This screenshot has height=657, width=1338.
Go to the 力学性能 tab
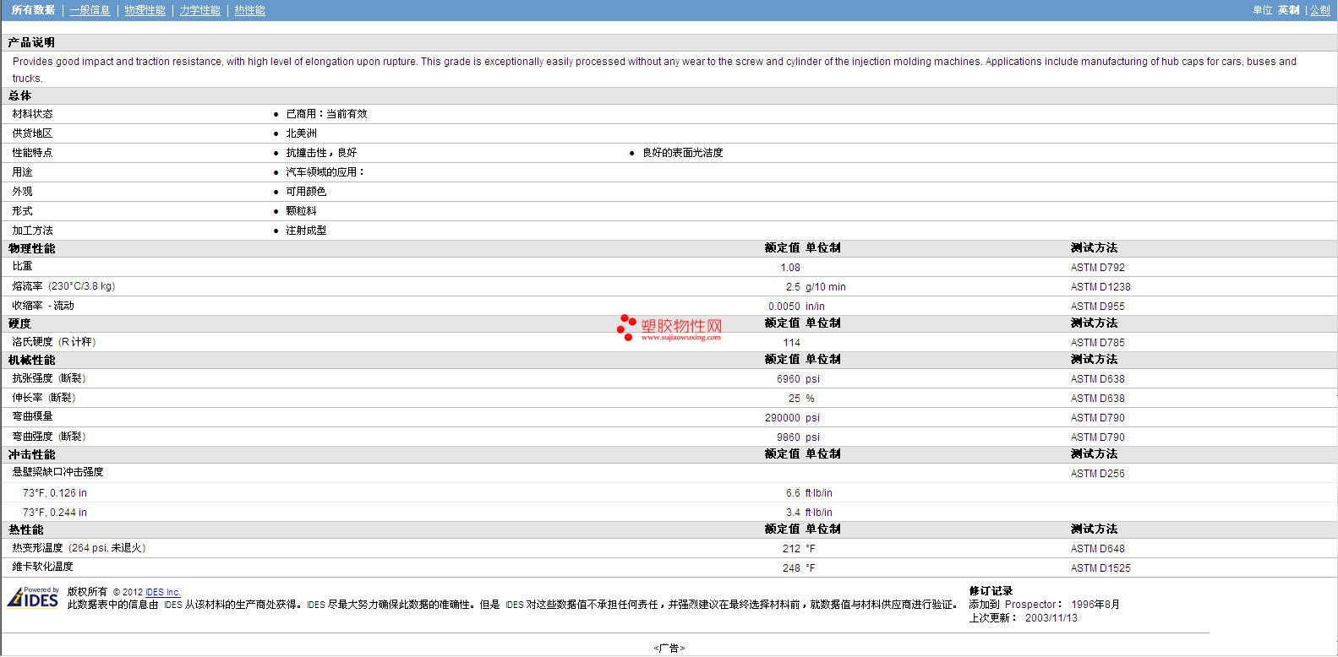(x=199, y=10)
